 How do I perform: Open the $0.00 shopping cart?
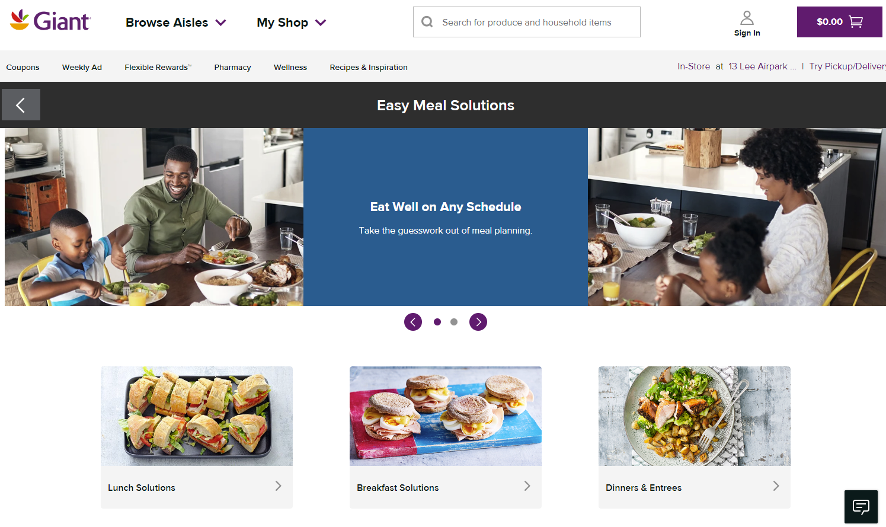tap(839, 22)
